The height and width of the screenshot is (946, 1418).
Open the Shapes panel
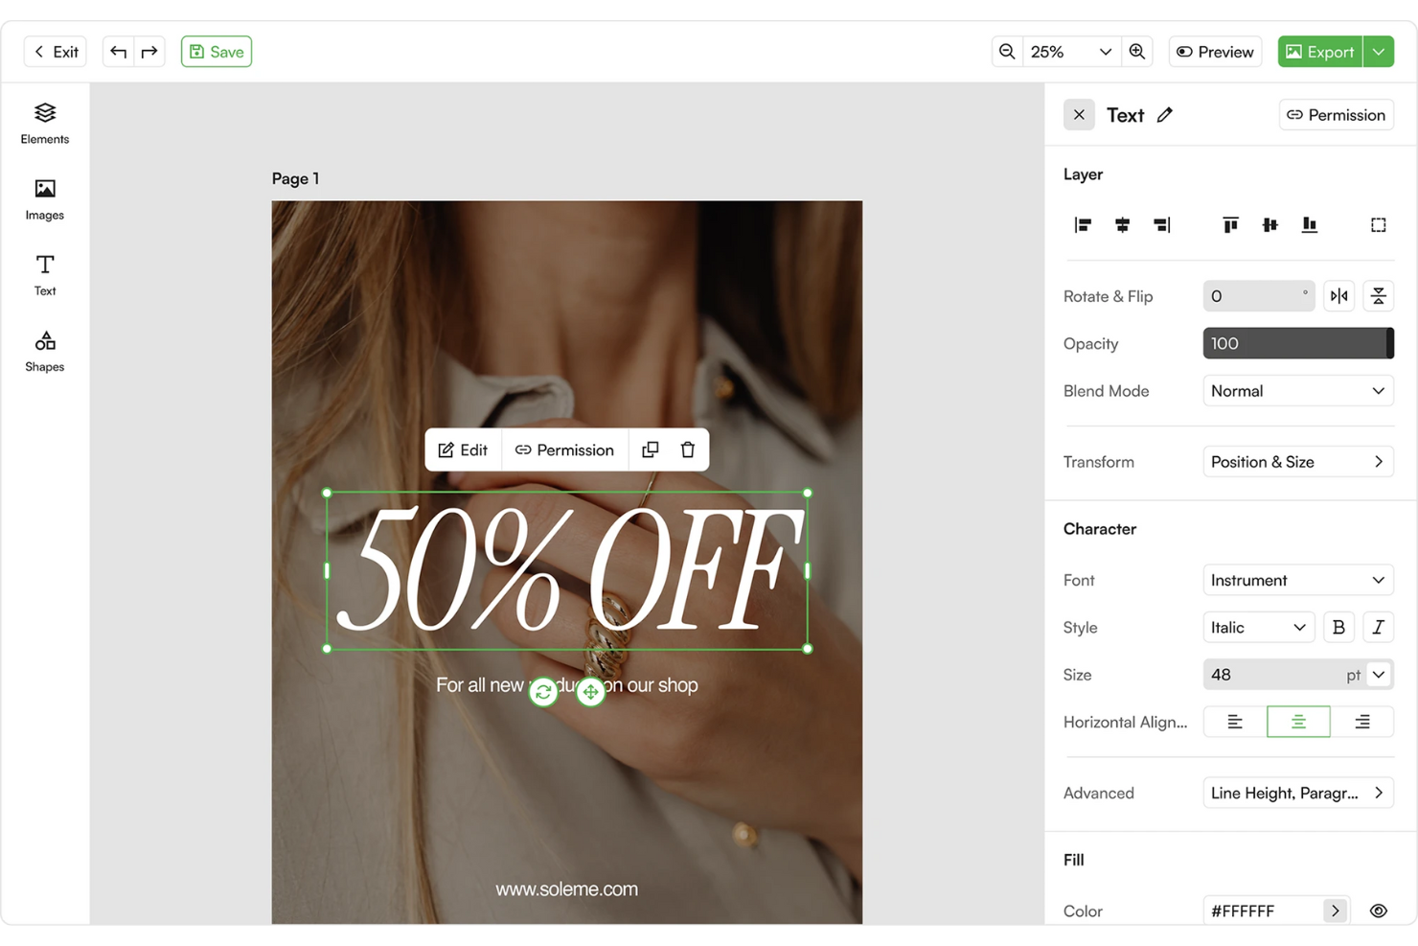(x=45, y=351)
